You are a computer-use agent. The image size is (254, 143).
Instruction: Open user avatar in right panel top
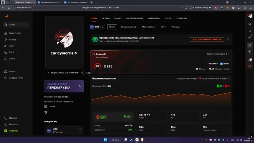coord(250,16)
